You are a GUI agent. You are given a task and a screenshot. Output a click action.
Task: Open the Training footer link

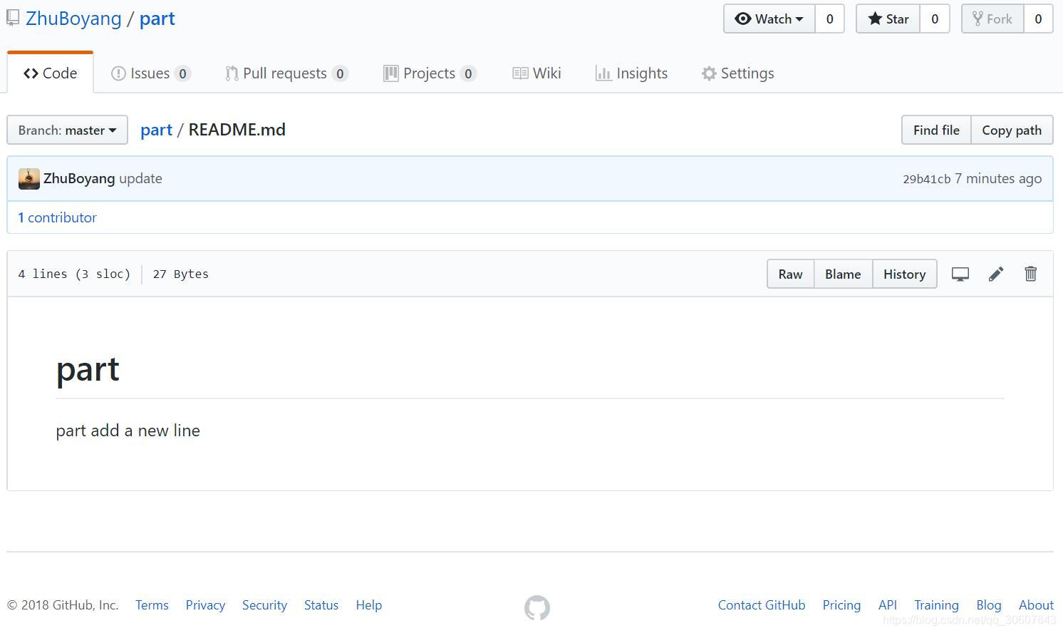point(936,605)
